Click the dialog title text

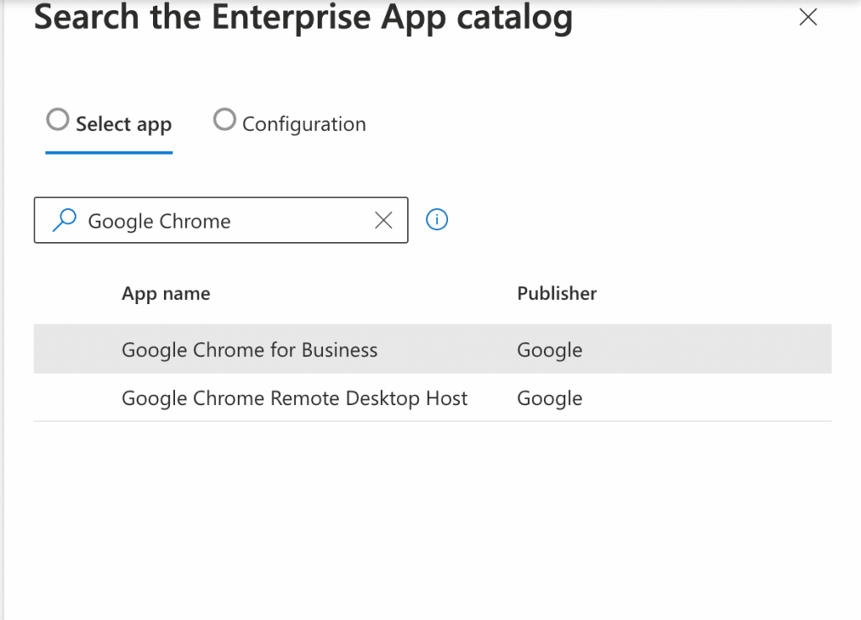[303, 18]
